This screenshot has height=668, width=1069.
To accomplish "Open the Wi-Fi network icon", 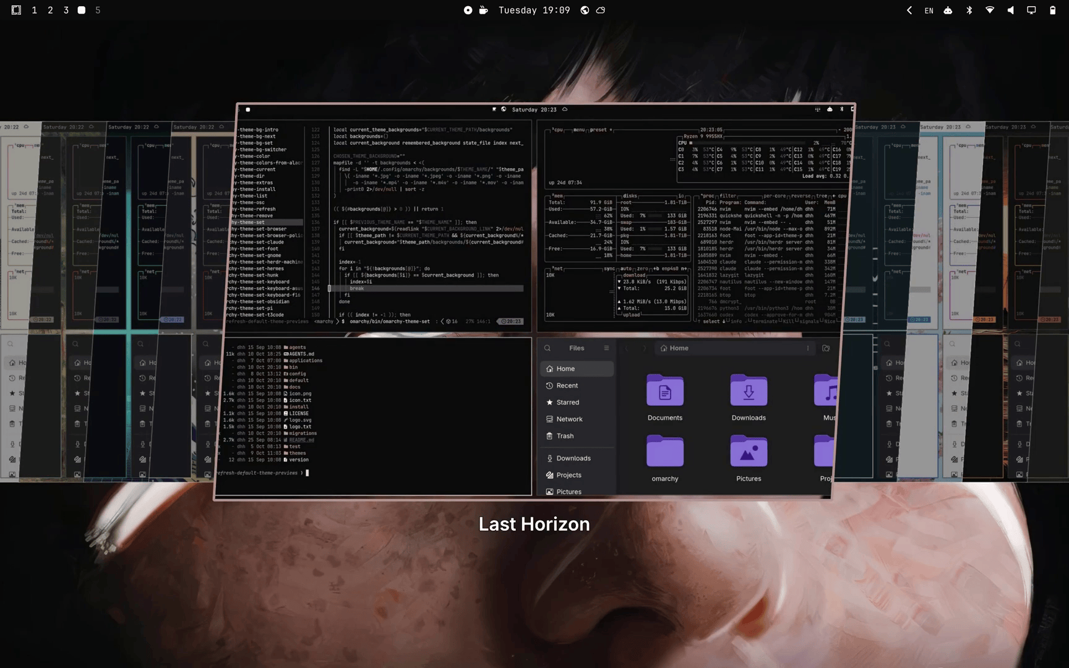I will 990,10.
